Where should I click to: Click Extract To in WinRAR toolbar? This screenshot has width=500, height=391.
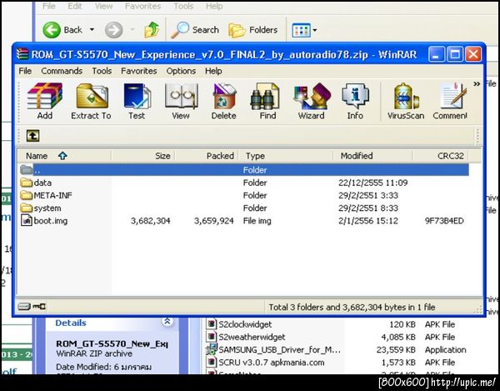point(91,101)
